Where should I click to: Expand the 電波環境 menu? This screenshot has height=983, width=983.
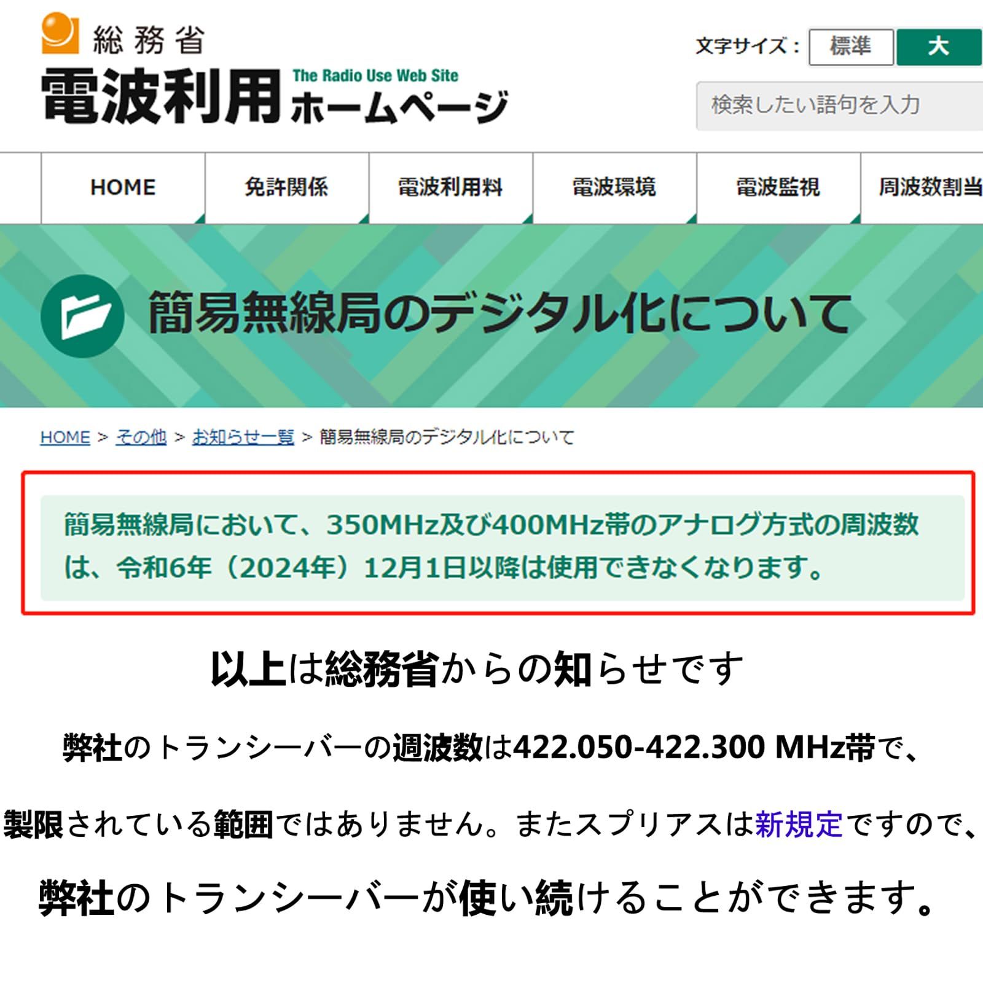614,187
